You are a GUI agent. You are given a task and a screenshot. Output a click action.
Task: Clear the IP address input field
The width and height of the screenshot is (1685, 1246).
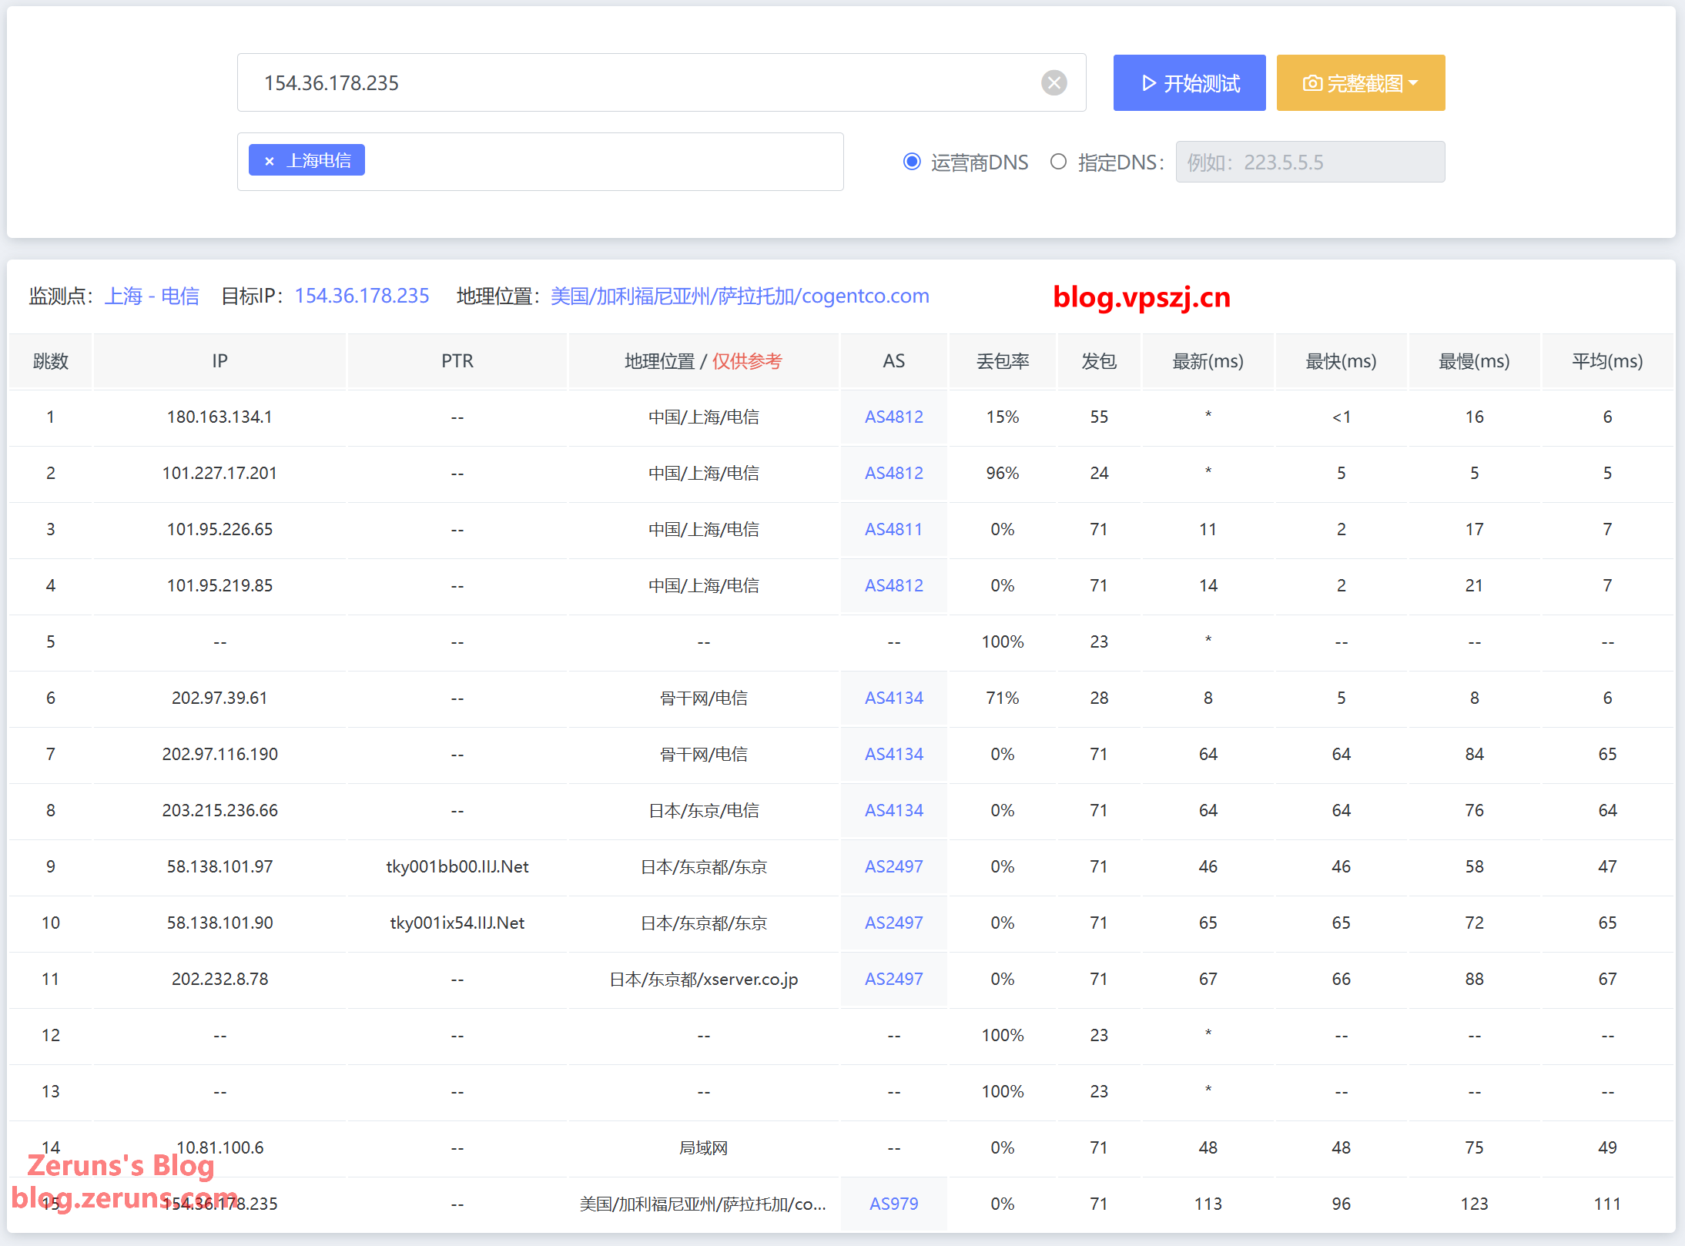click(x=1054, y=82)
